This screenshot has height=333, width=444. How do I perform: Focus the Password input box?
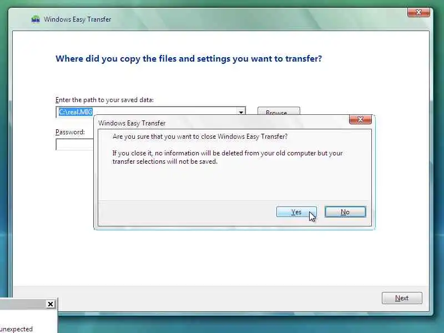(75, 144)
